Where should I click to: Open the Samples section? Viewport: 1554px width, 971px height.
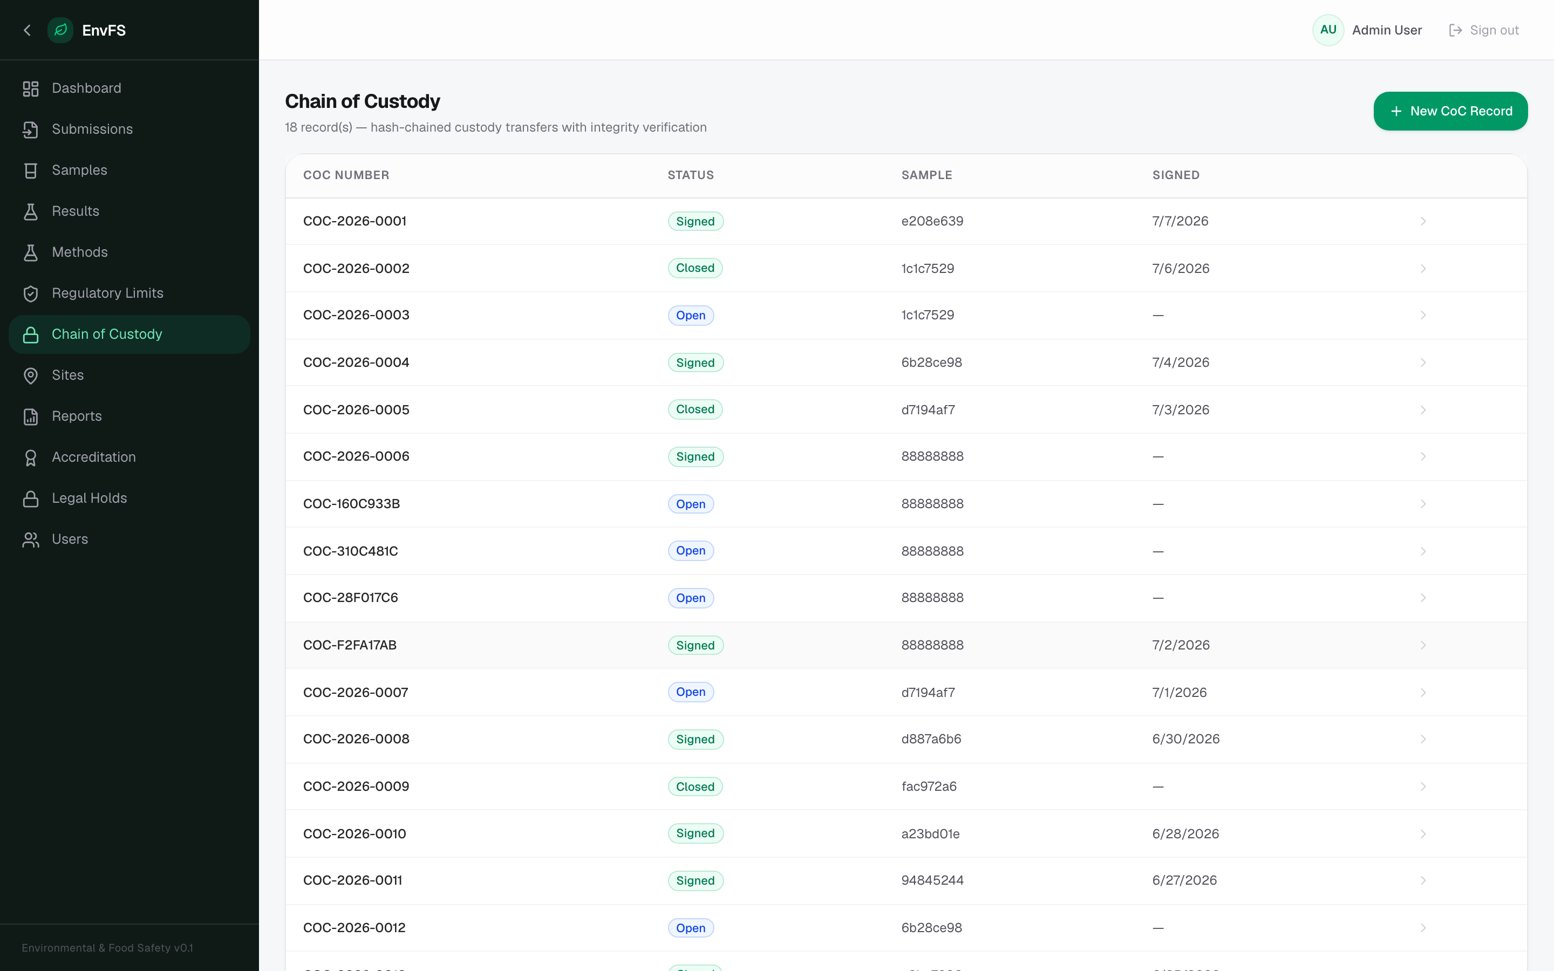click(129, 170)
